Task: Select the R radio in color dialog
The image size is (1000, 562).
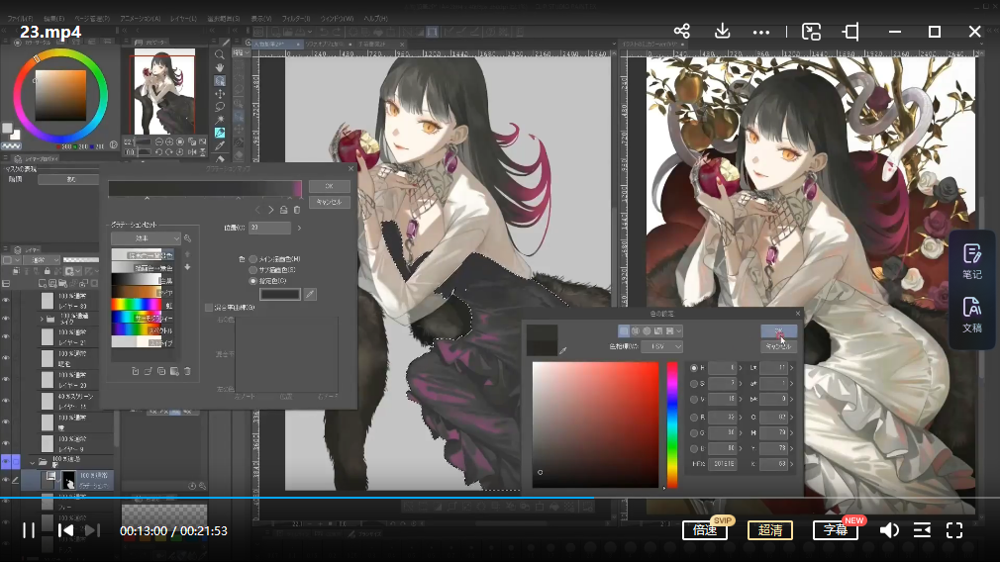Action: (694, 418)
